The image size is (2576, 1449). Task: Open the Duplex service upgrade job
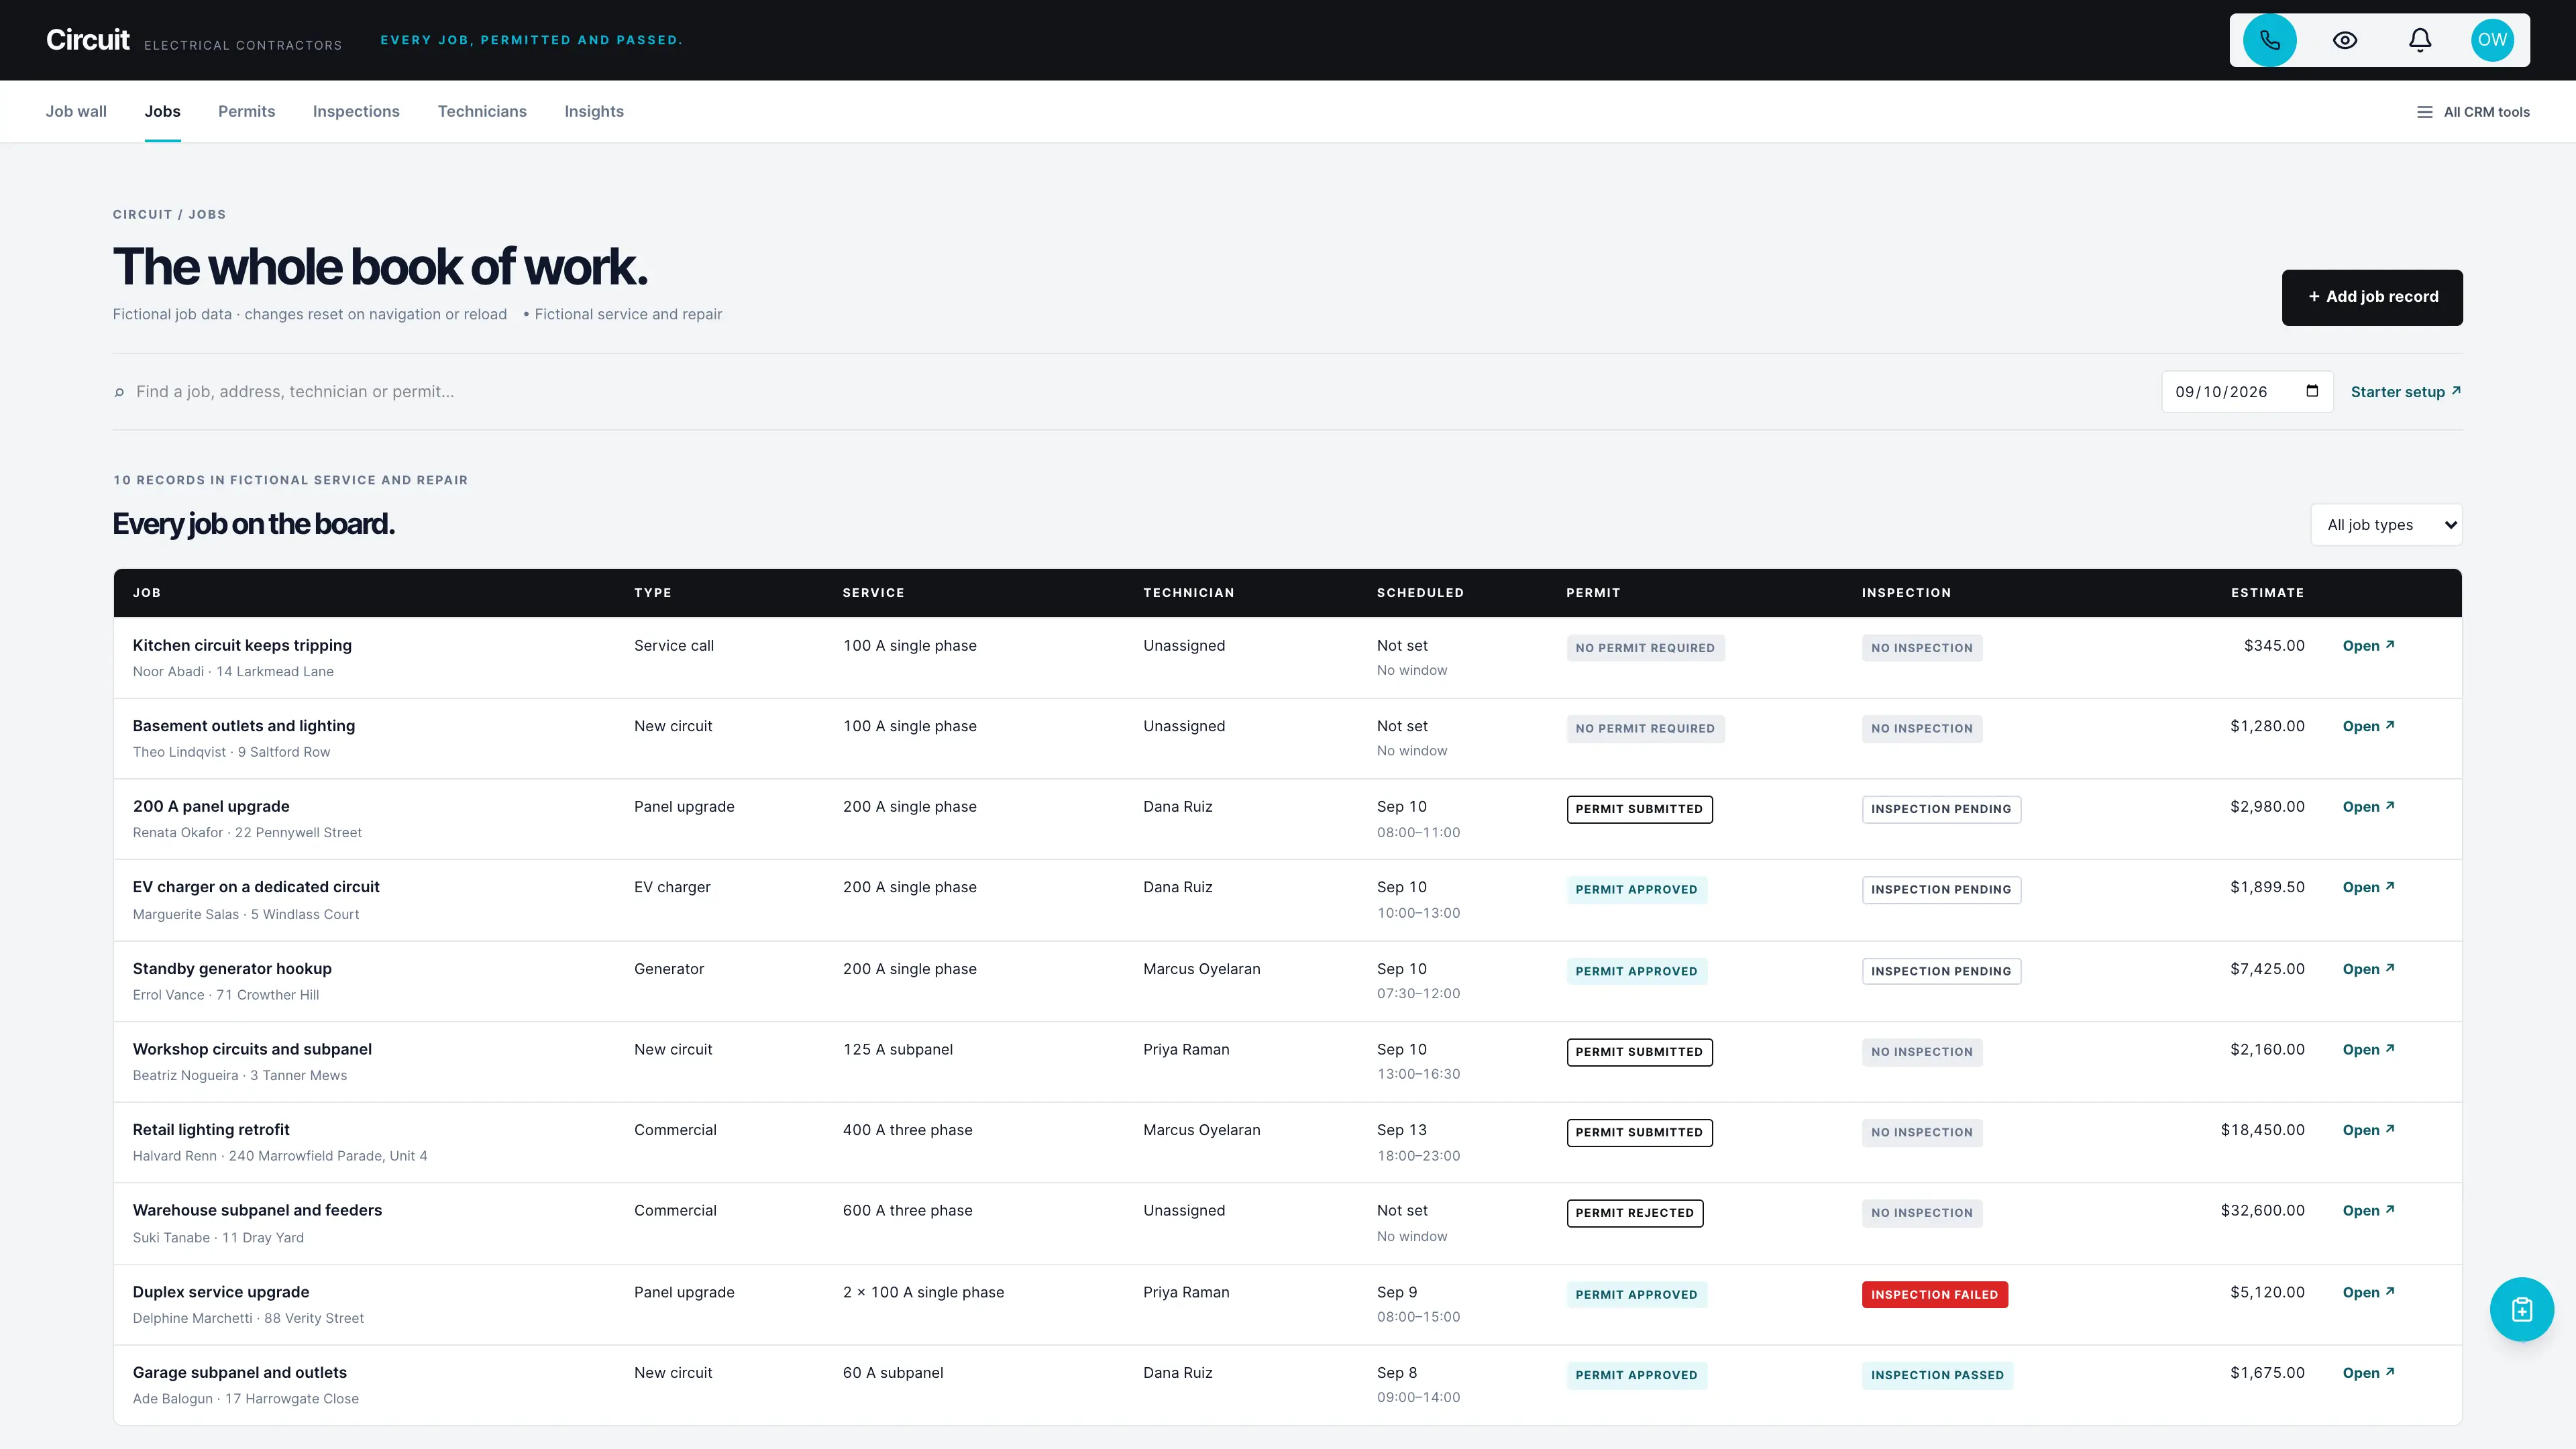pos(2368,1293)
